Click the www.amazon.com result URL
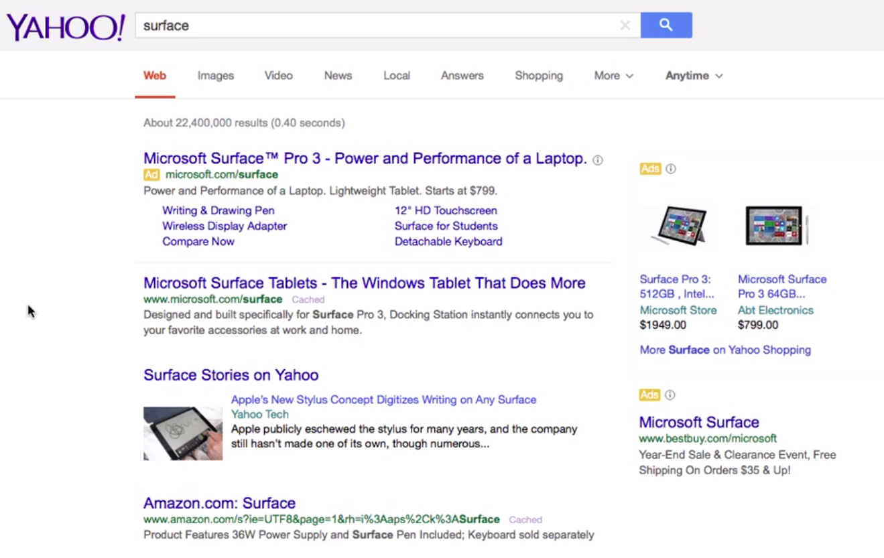 [x=322, y=519]
